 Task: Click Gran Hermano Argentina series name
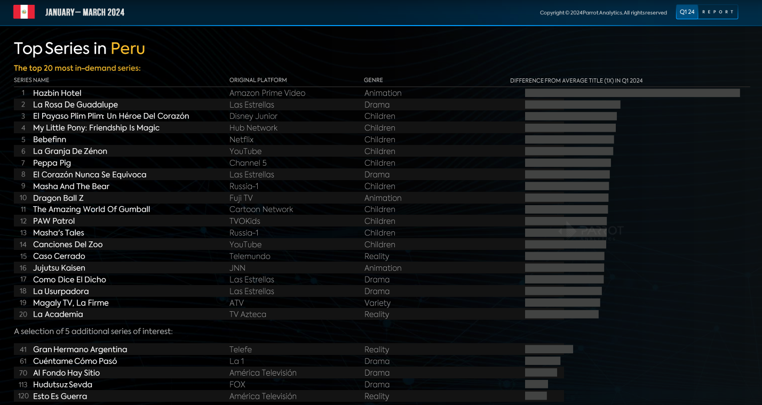pyautogui.click(x=80, y=350)
